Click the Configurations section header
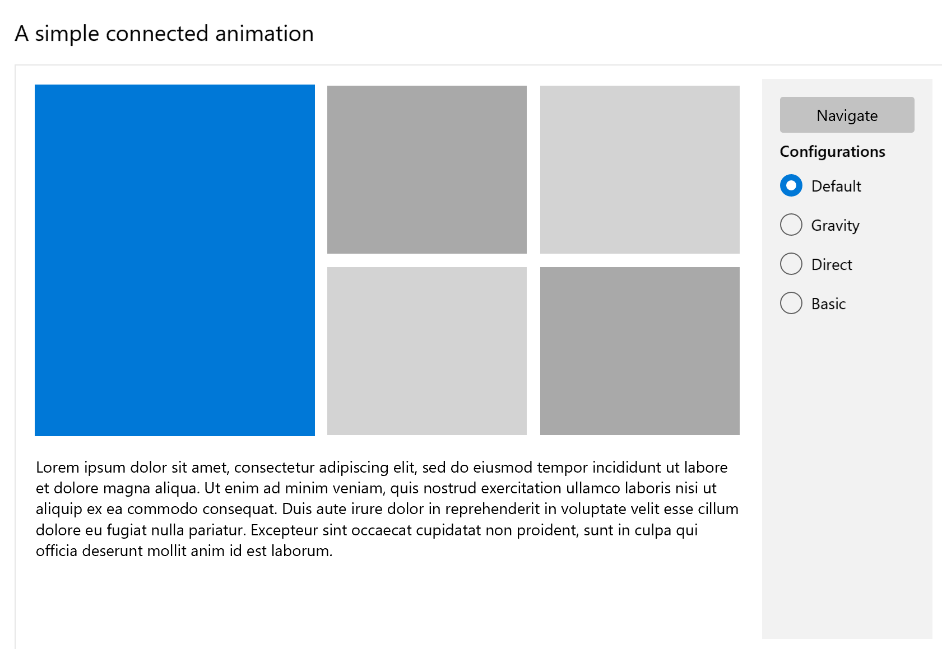Viewport: 942px width, 649px height. (833, 151)
